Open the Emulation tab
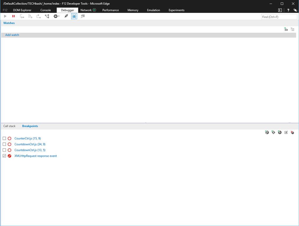This screenshot has width=299, height=226. click(x=154, y=10)
